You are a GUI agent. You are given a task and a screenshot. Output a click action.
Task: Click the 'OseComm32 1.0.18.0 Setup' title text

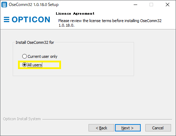coord(34,5)
